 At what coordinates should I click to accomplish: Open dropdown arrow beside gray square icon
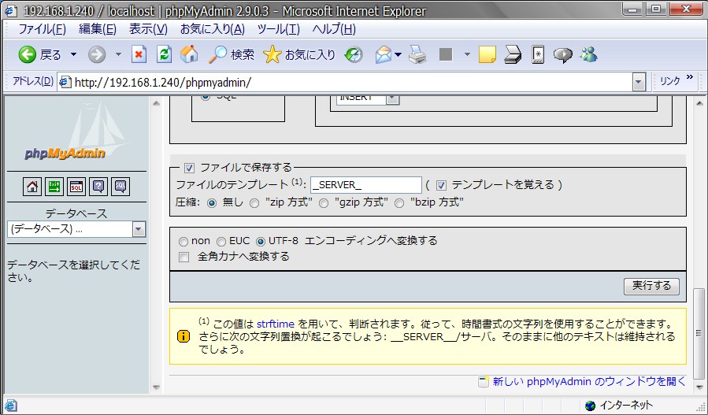pos(467,54)
